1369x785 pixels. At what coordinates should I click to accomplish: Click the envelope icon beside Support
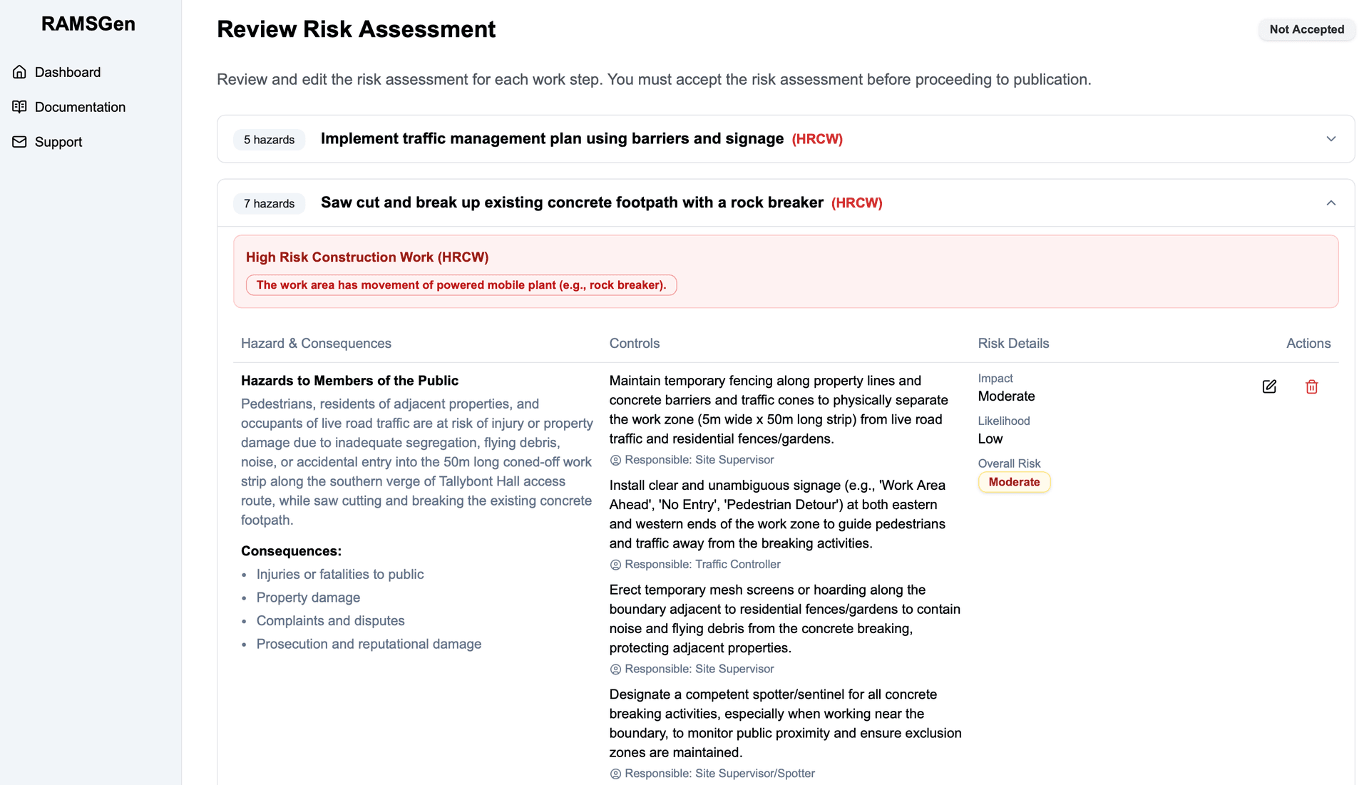click(20, 141)
